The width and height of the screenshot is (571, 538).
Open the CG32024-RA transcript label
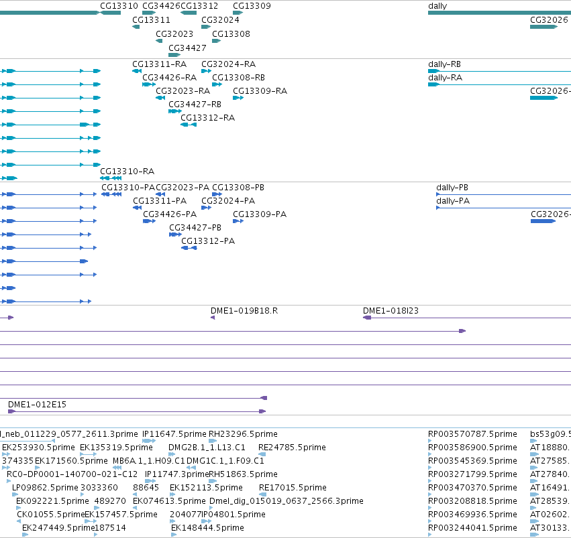228,64
